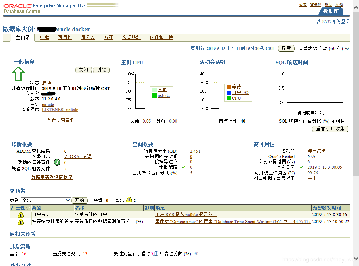
Task: Click the green checkmark next to 活动的意外事件
Action: [x=57, y=162]
